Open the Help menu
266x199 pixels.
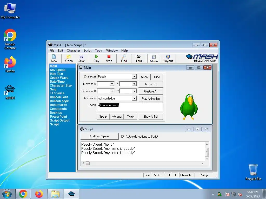tap(124, 51)
